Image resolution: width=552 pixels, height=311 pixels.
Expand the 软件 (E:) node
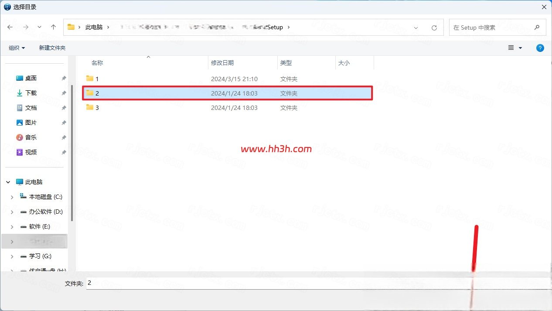coord(12,227)
